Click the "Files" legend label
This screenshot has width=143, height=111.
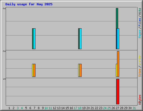[140, 22]
